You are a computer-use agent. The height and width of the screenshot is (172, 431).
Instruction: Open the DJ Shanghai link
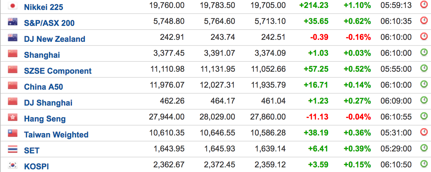pos(48,103)
